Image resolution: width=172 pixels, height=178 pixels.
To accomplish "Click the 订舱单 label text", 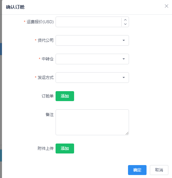I will coord(48,96).
